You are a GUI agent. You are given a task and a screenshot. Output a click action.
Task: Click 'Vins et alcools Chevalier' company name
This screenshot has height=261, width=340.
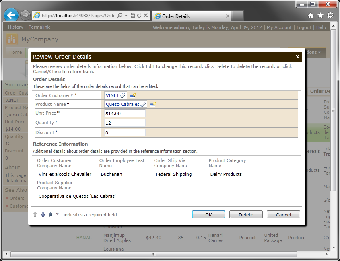coord(65,174)
